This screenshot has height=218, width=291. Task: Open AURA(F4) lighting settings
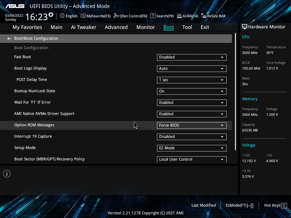[188, 16]
